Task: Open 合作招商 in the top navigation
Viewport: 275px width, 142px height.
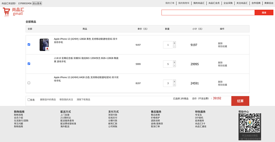Action: pyautogui.click(x=256, y=3)
